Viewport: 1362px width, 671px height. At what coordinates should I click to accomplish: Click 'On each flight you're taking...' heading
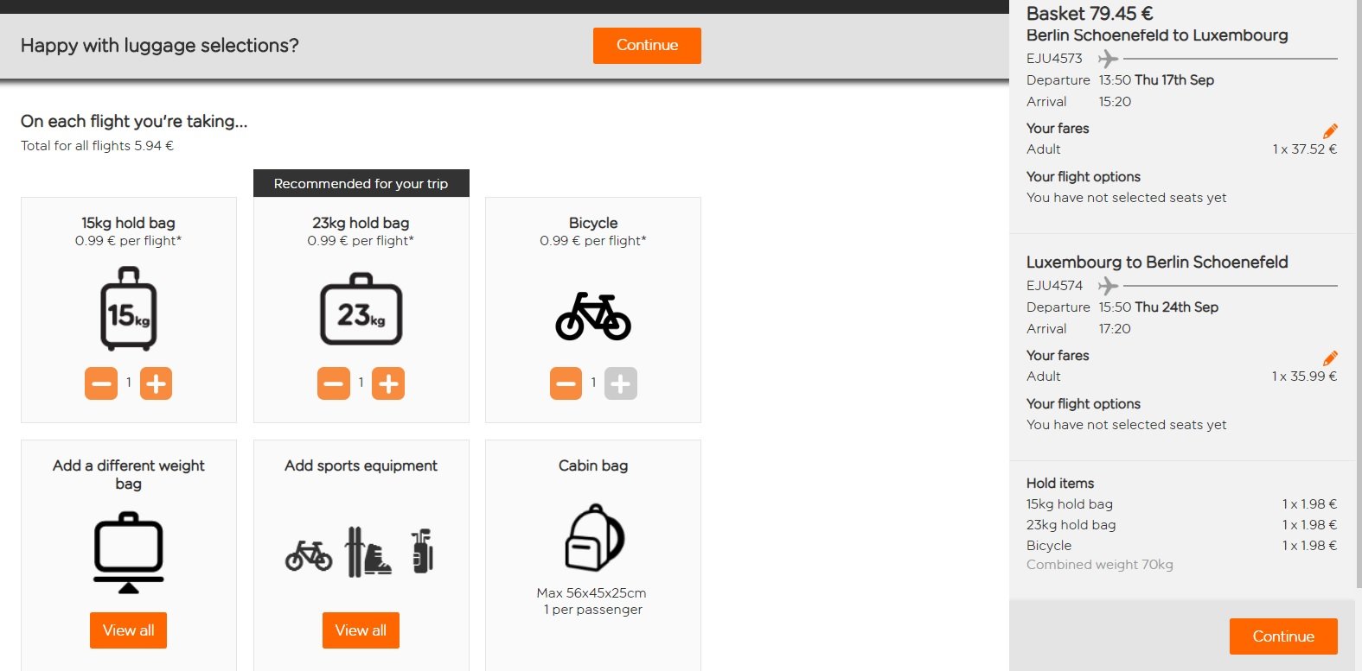[x=134, y=122]
